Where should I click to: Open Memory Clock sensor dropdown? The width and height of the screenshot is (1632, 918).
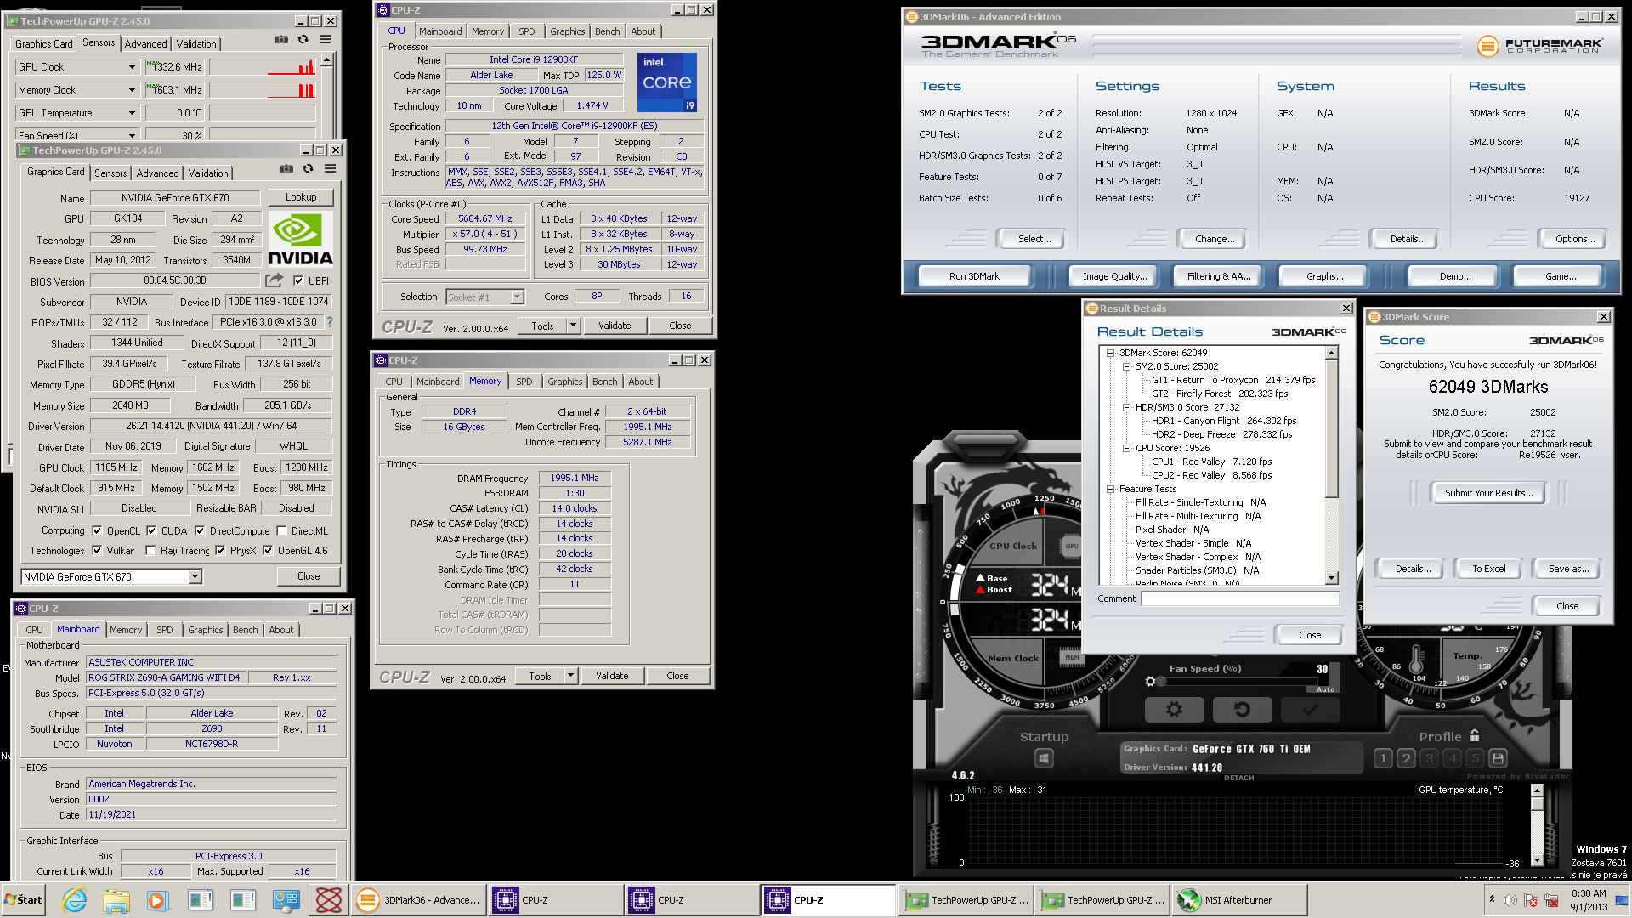click(132, 89)
